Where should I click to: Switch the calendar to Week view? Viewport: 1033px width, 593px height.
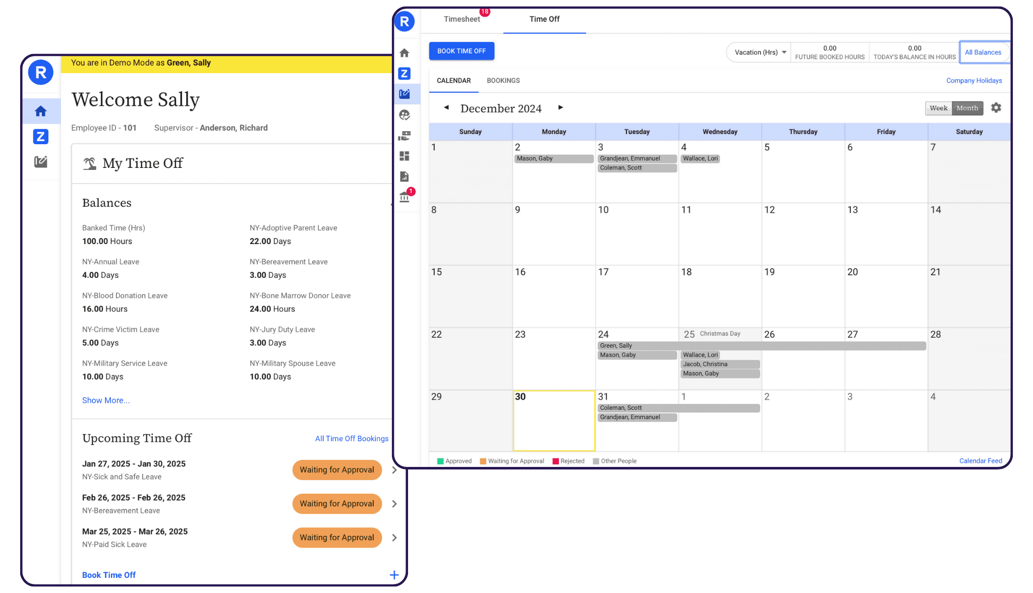click(x=939, y=108)
